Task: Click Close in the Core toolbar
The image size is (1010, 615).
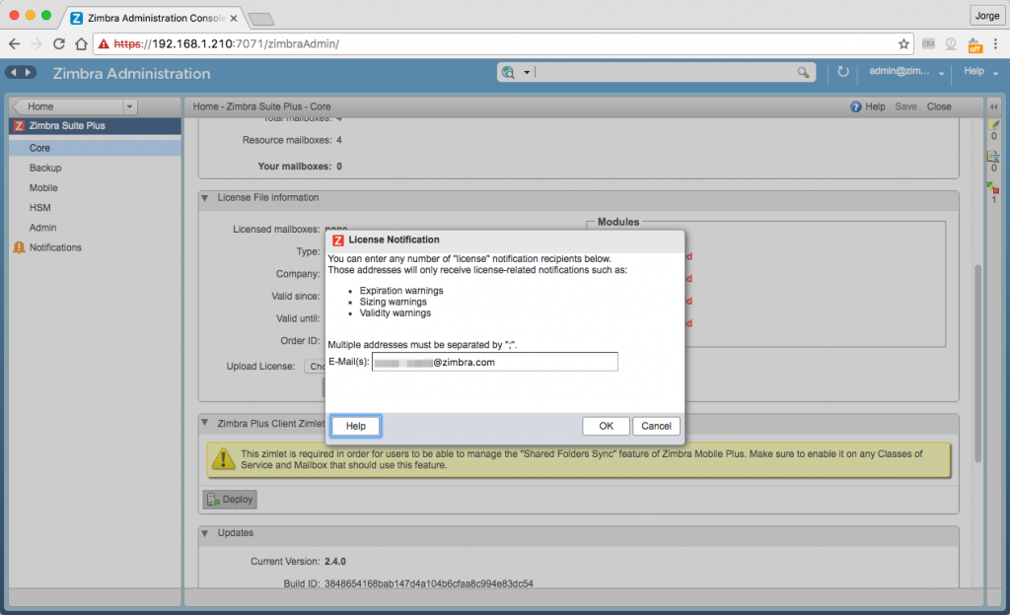Action: (x=939, y=106)
